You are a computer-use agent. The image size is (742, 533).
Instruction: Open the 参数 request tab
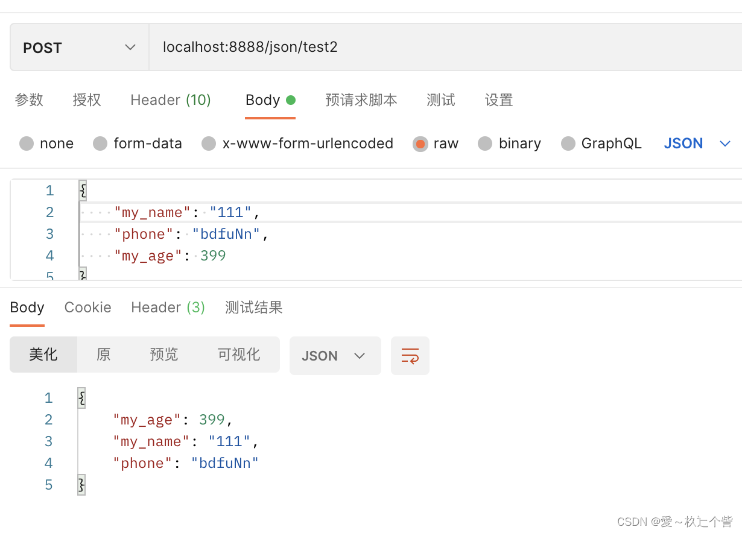(29, 100)
